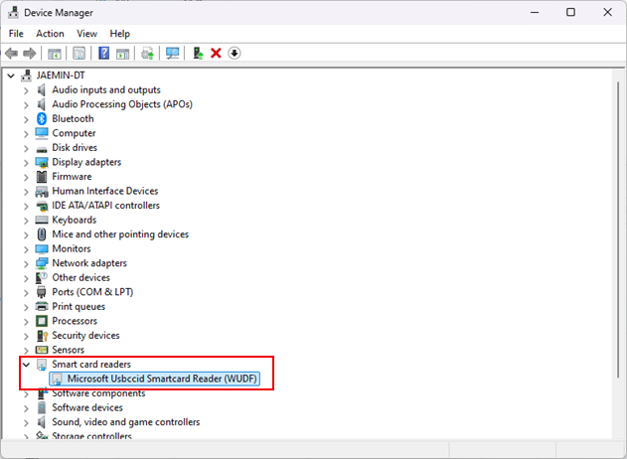Click the Display adapters icon

click(x=42, y=162)
